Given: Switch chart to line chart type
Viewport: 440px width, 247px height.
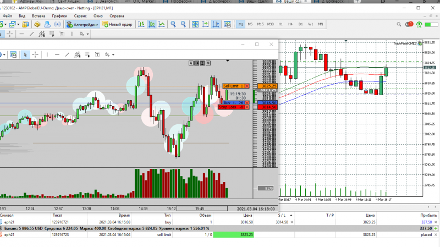Looking at the screenshot, I should [x=162, y=24].
